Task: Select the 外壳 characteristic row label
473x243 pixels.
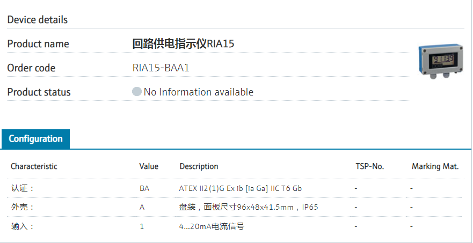Action: click(23, 207)
